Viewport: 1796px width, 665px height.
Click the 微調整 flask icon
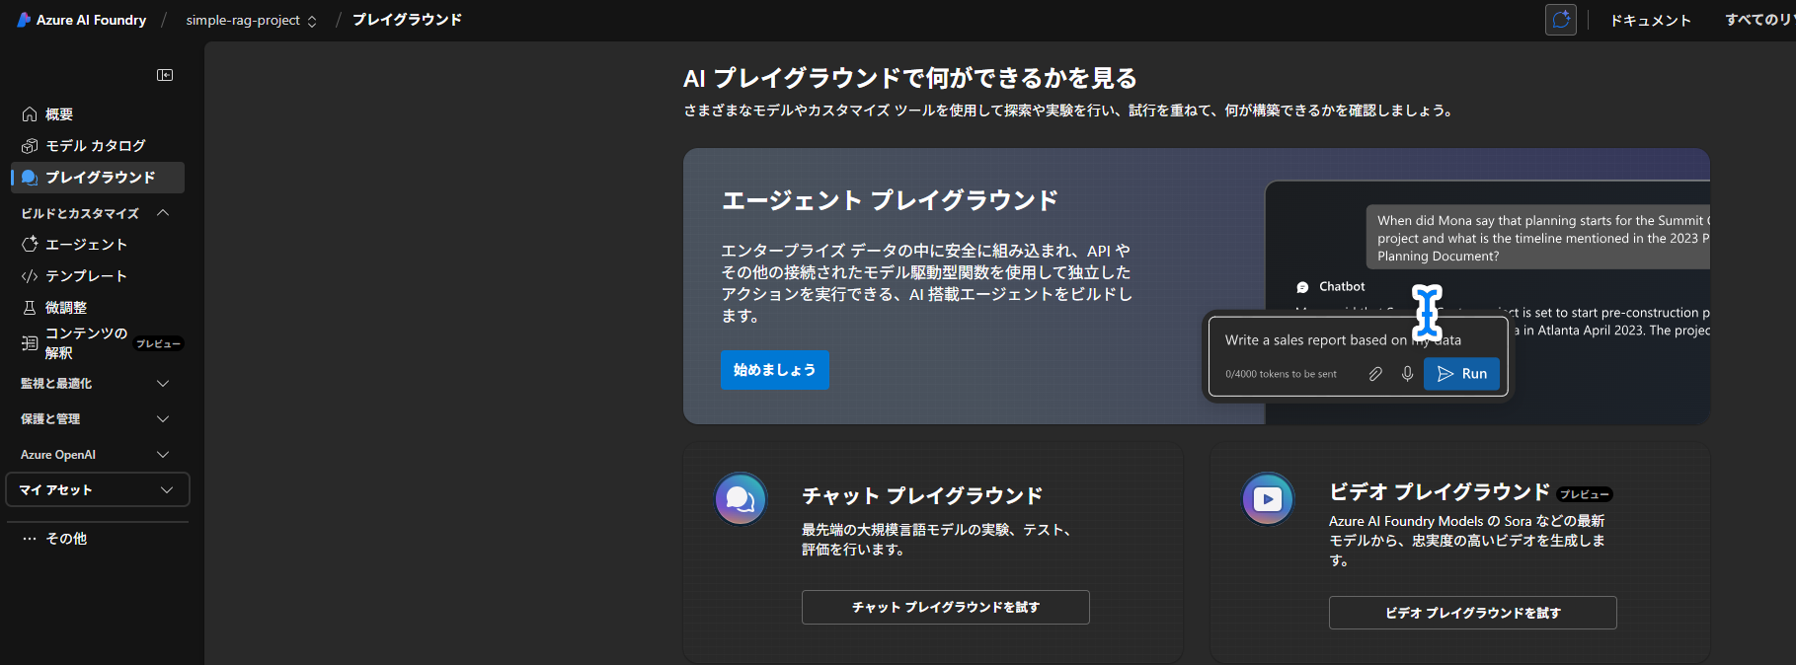[x=30, y=308]
